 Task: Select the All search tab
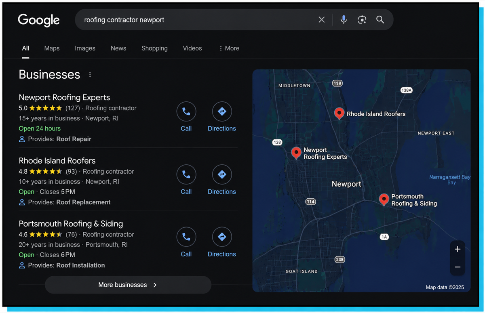pos(25,48)
